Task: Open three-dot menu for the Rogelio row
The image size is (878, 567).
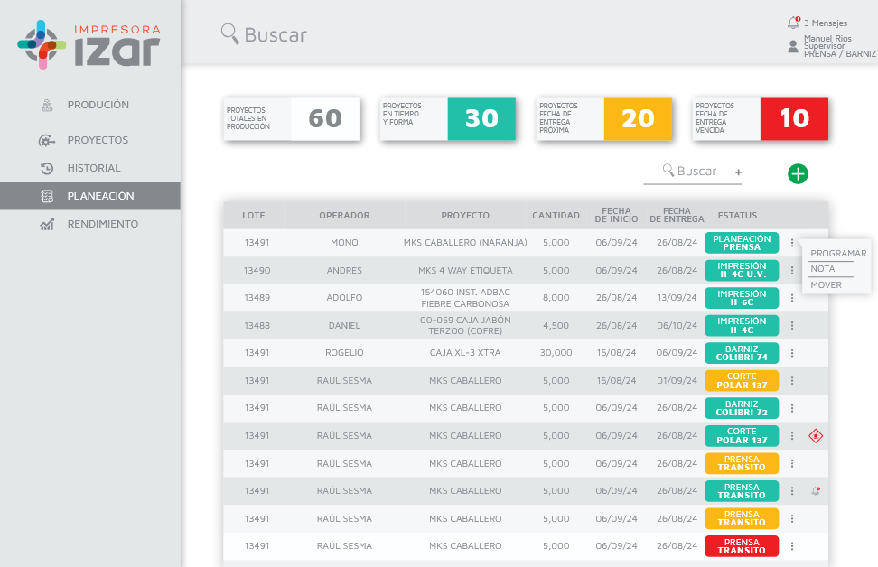Action: pyautogui.click(x=792, y=353)
